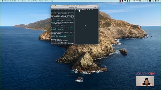Click the Sun 16:22 clock
The width and height of the screenshot is (161, 90).
coord(145,1)
